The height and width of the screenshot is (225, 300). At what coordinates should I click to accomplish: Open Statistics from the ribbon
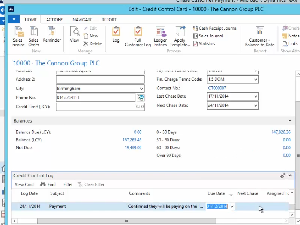pos(204,43)
